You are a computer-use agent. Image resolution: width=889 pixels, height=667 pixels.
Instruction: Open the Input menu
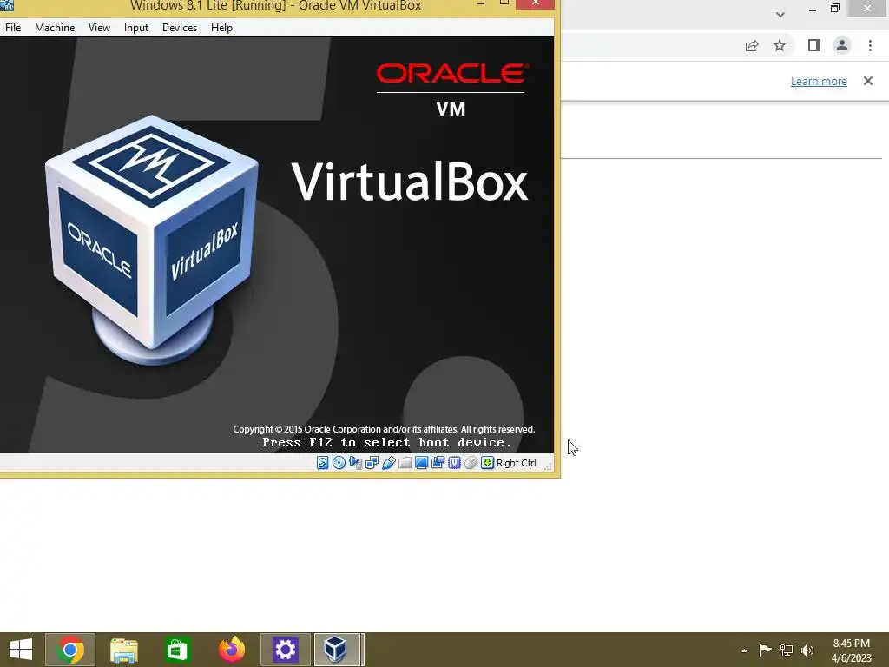coord(136,27)
